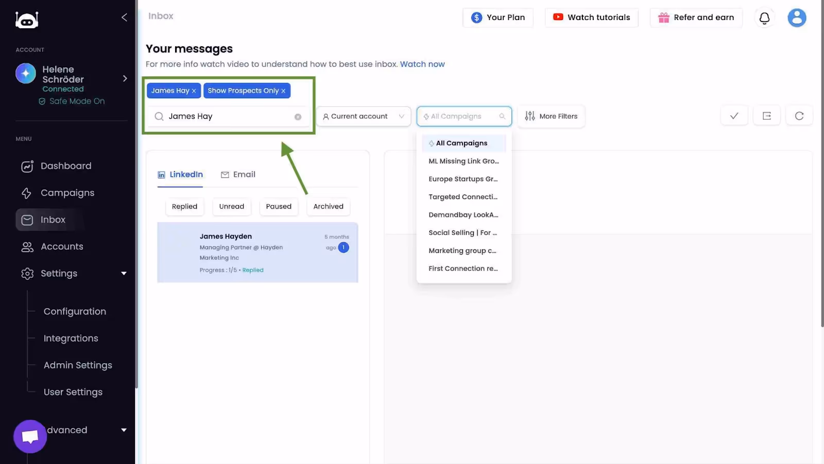Remove the James Hay filter chip
This screenshot has width=824, height=464.
194,91
